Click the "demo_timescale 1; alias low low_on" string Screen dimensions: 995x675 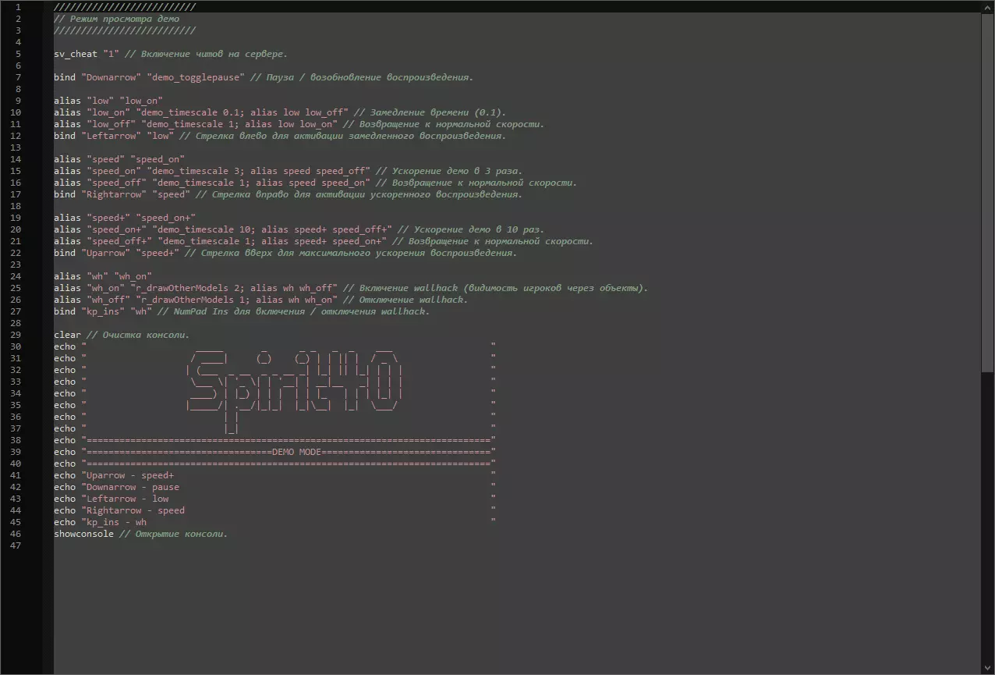click(x=239, y=124)
